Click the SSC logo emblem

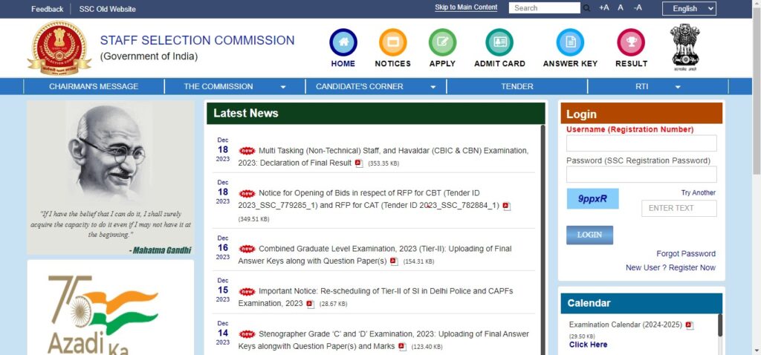pos(59,48)
